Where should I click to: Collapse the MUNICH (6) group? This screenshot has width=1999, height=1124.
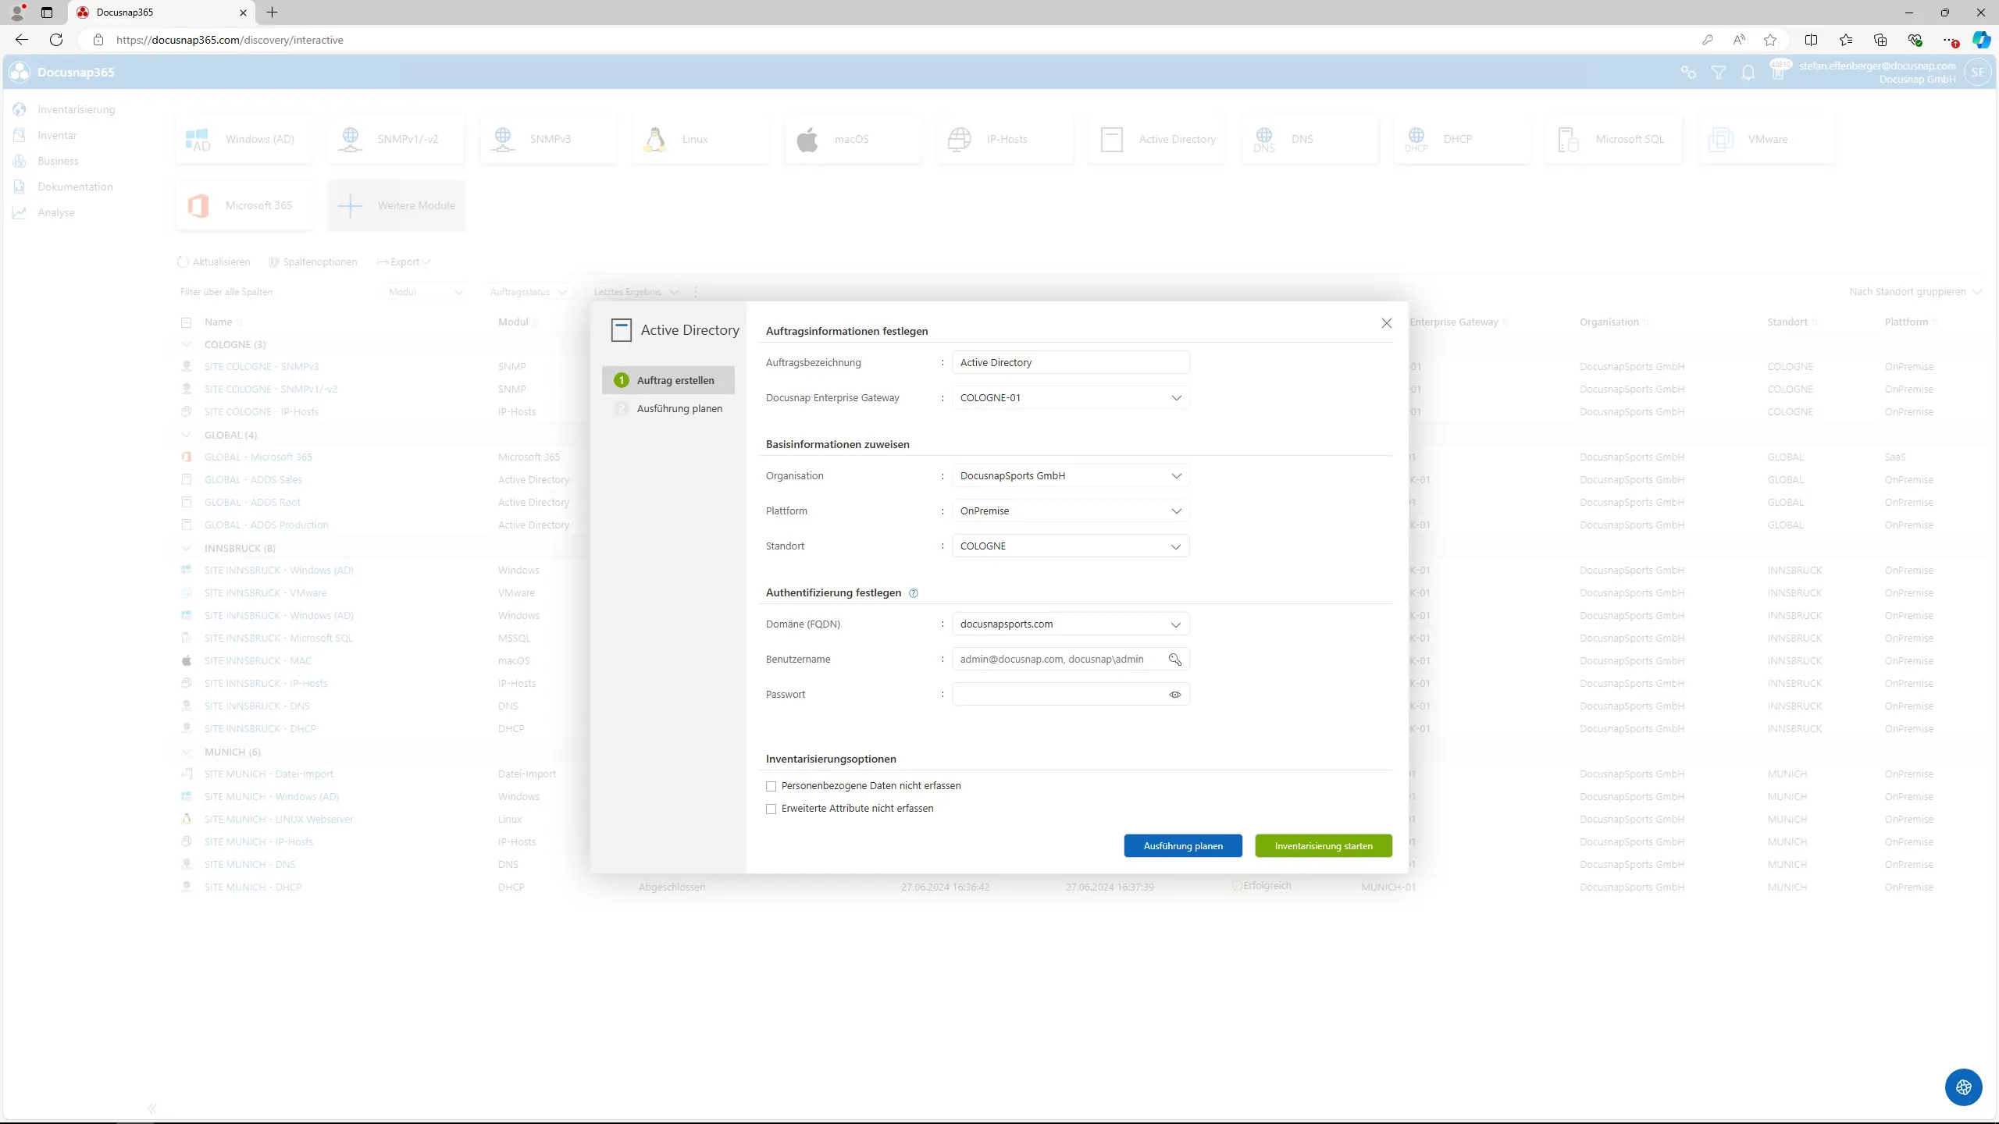(186, 752)
